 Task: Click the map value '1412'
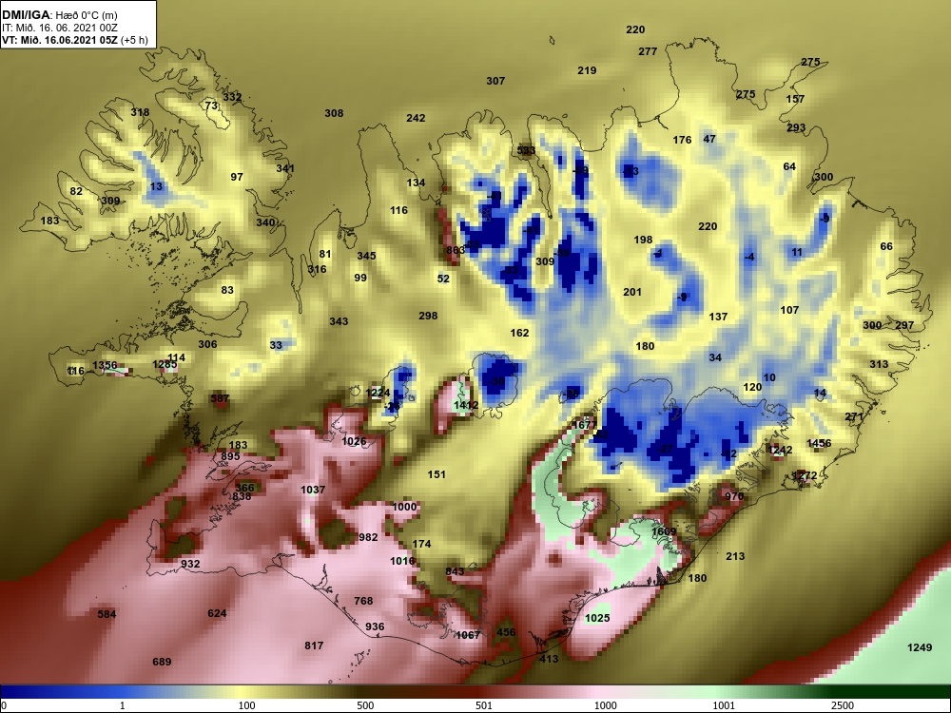pos(466,406)
